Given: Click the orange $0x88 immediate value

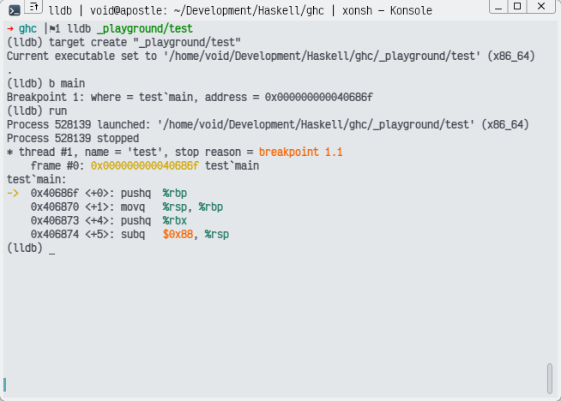Looking at the screenshot, I should pos(178,235).
